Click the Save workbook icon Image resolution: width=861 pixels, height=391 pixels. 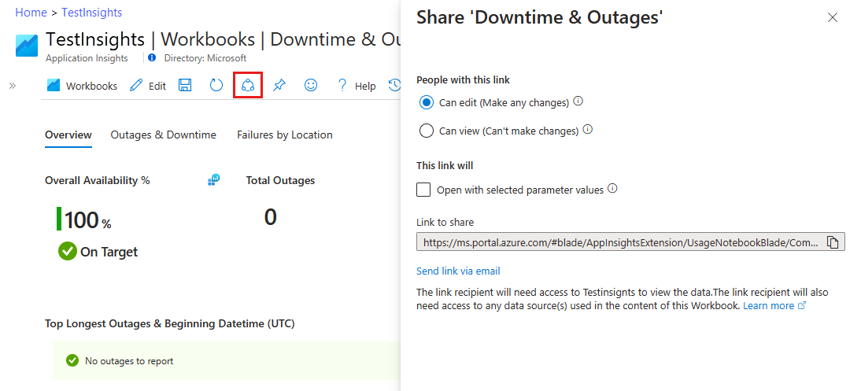185,85
